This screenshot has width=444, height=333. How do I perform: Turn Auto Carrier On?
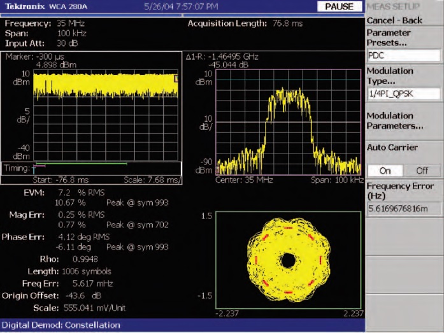[385, 171]
